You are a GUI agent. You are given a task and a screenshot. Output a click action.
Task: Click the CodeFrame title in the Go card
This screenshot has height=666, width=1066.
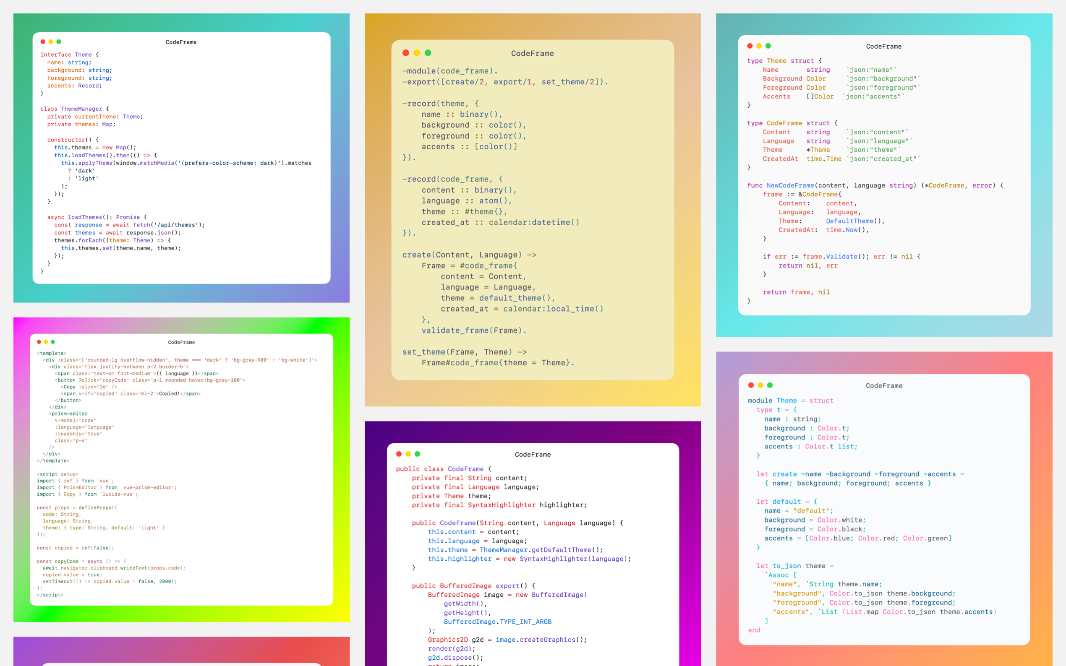(883, 46)
